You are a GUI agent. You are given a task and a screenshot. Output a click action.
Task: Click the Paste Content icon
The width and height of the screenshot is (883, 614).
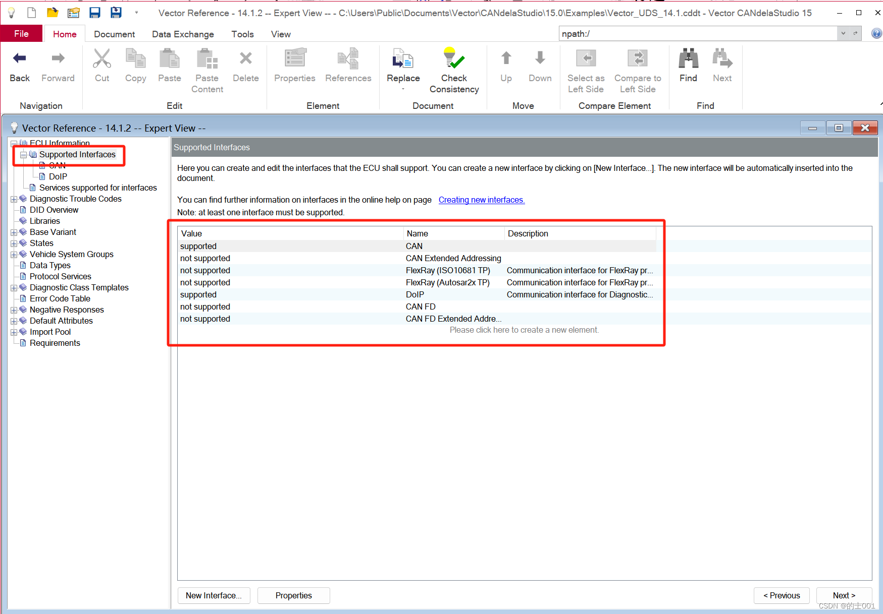207,58
